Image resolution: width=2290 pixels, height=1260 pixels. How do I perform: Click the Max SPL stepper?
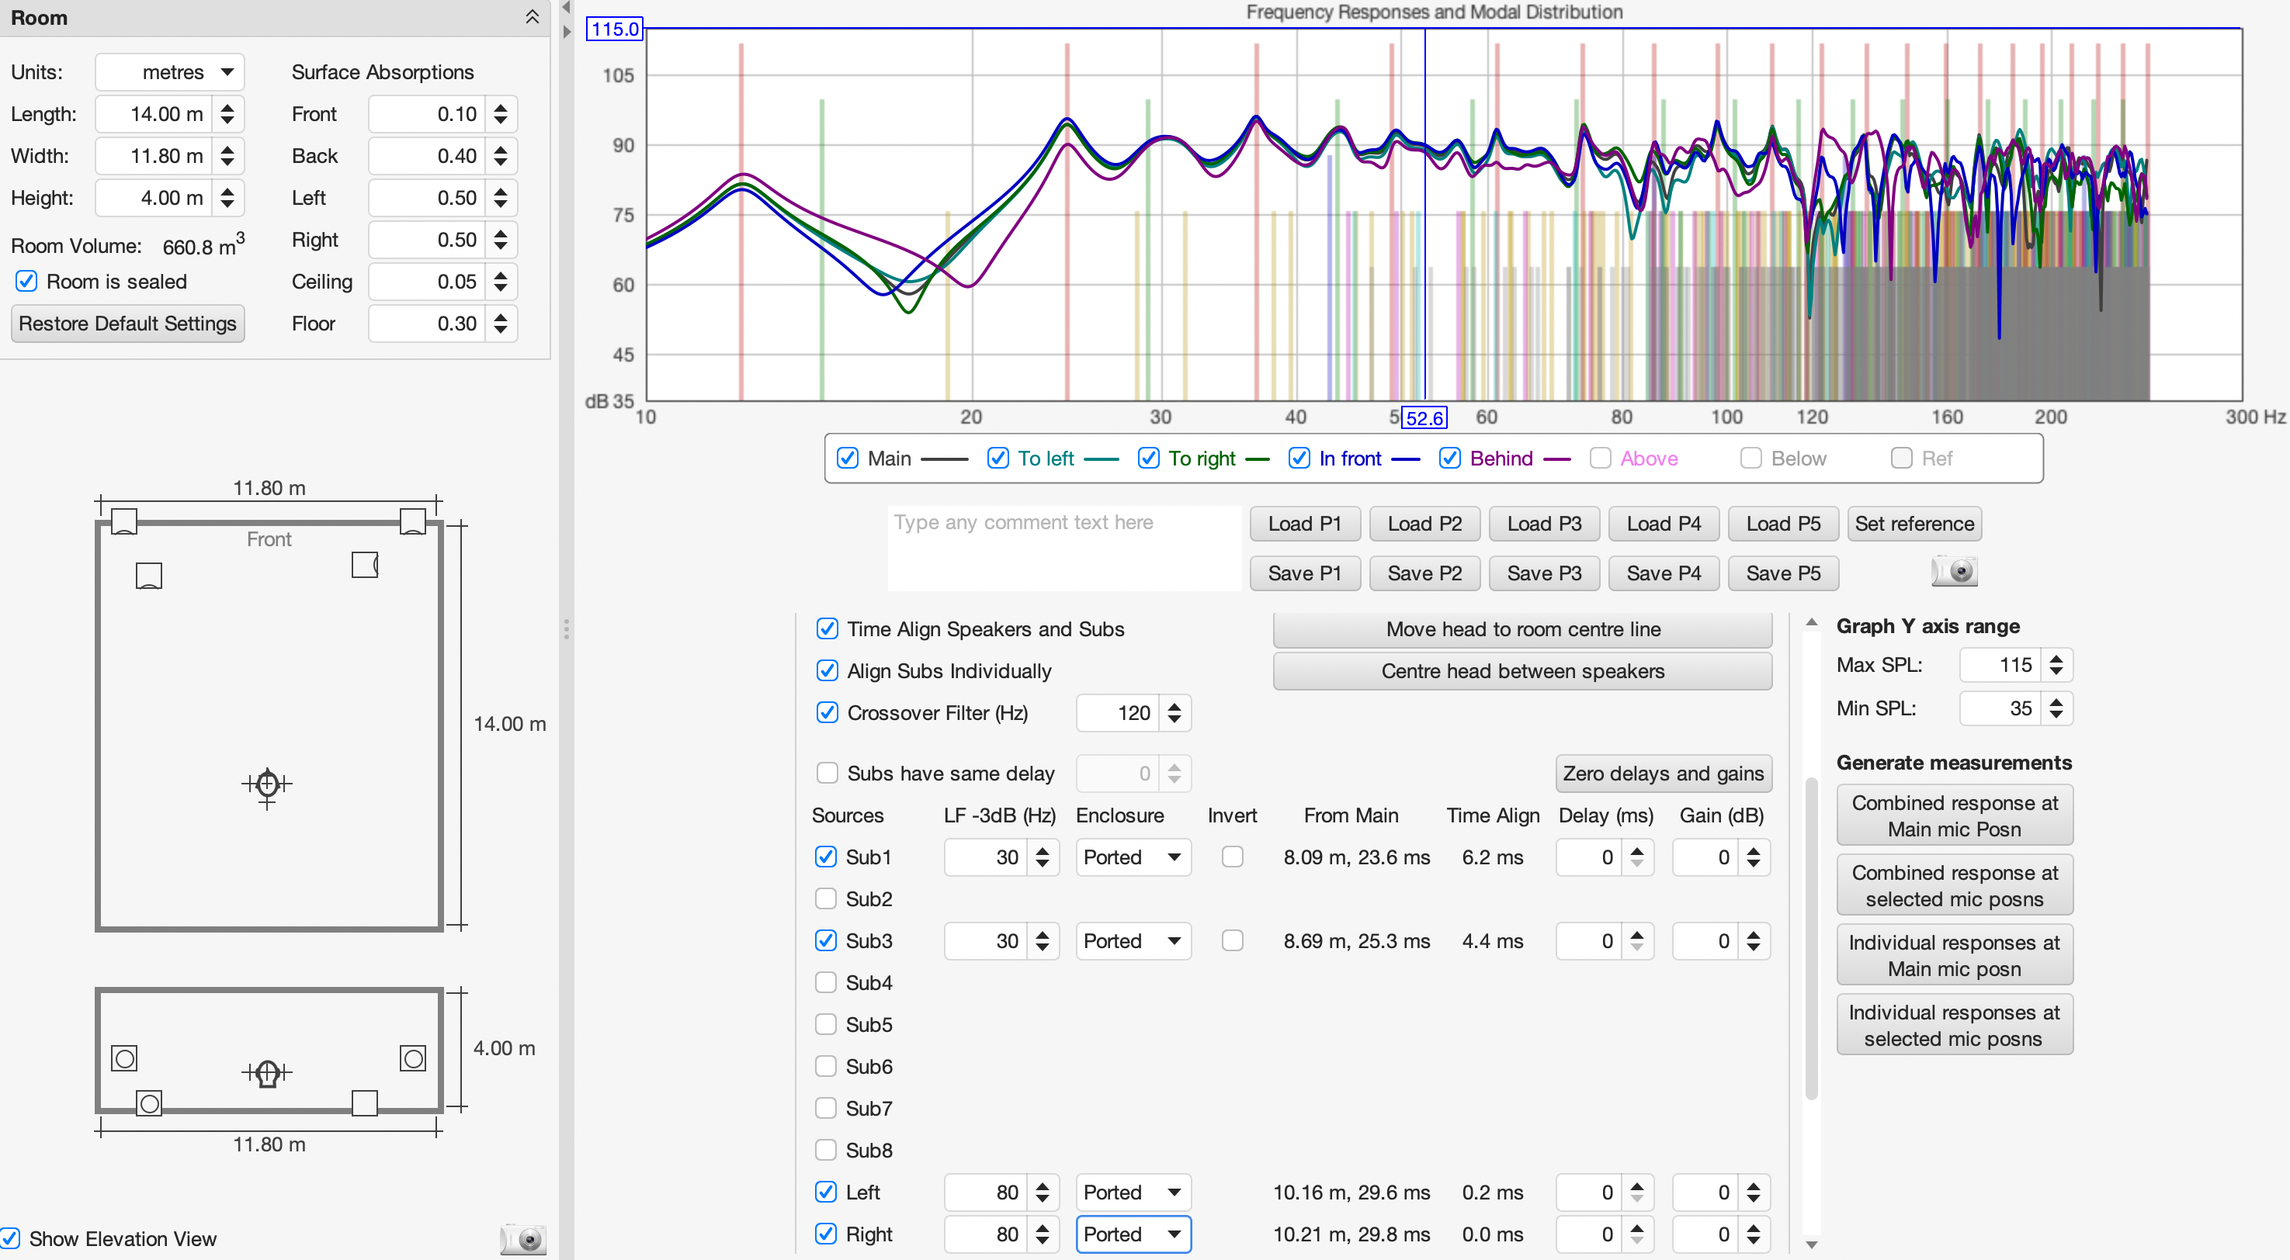[2056, 665]
